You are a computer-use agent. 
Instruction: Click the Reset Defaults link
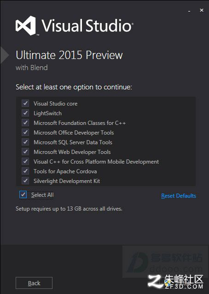coord(179,196)
